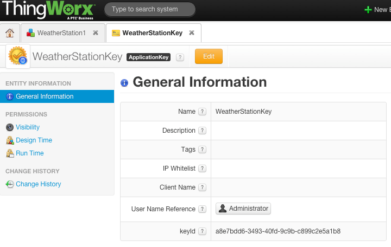The height and width of the screenshot is (247, 391).
Task: Click the PERMISSIONS section header
Action: click(x=26, y=114)
